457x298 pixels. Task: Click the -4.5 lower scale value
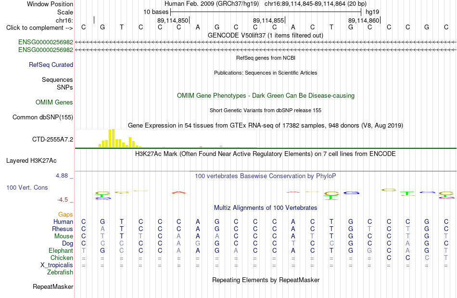[x=63, y=200]
